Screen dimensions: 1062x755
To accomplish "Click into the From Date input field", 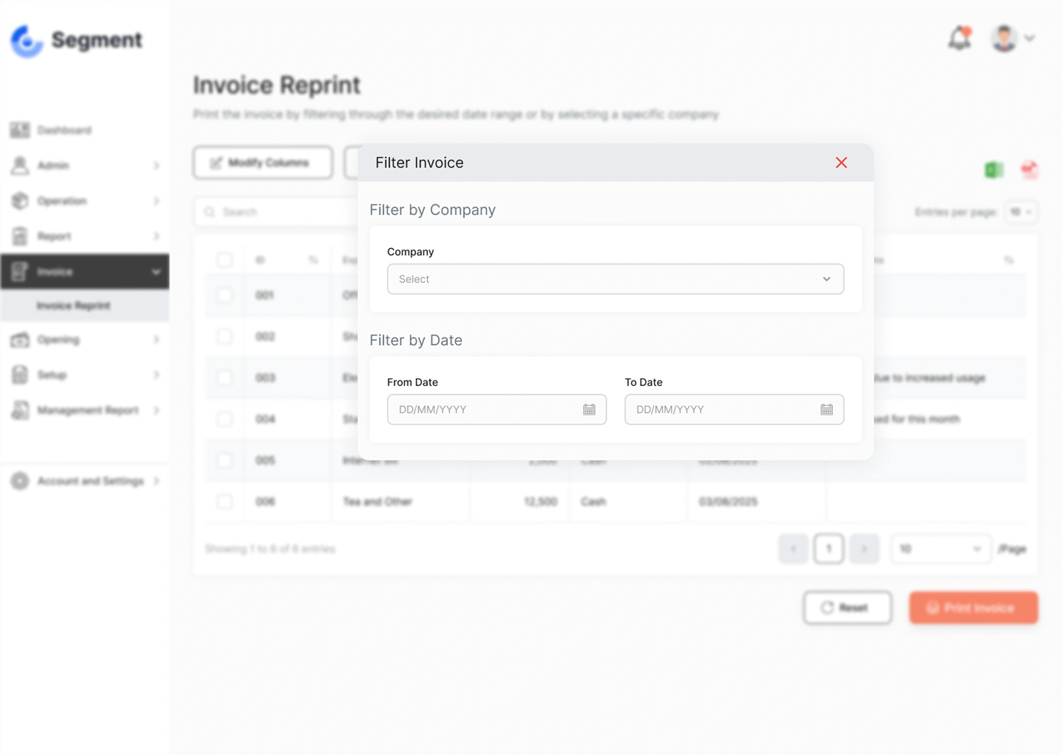I will click(484, 410).
